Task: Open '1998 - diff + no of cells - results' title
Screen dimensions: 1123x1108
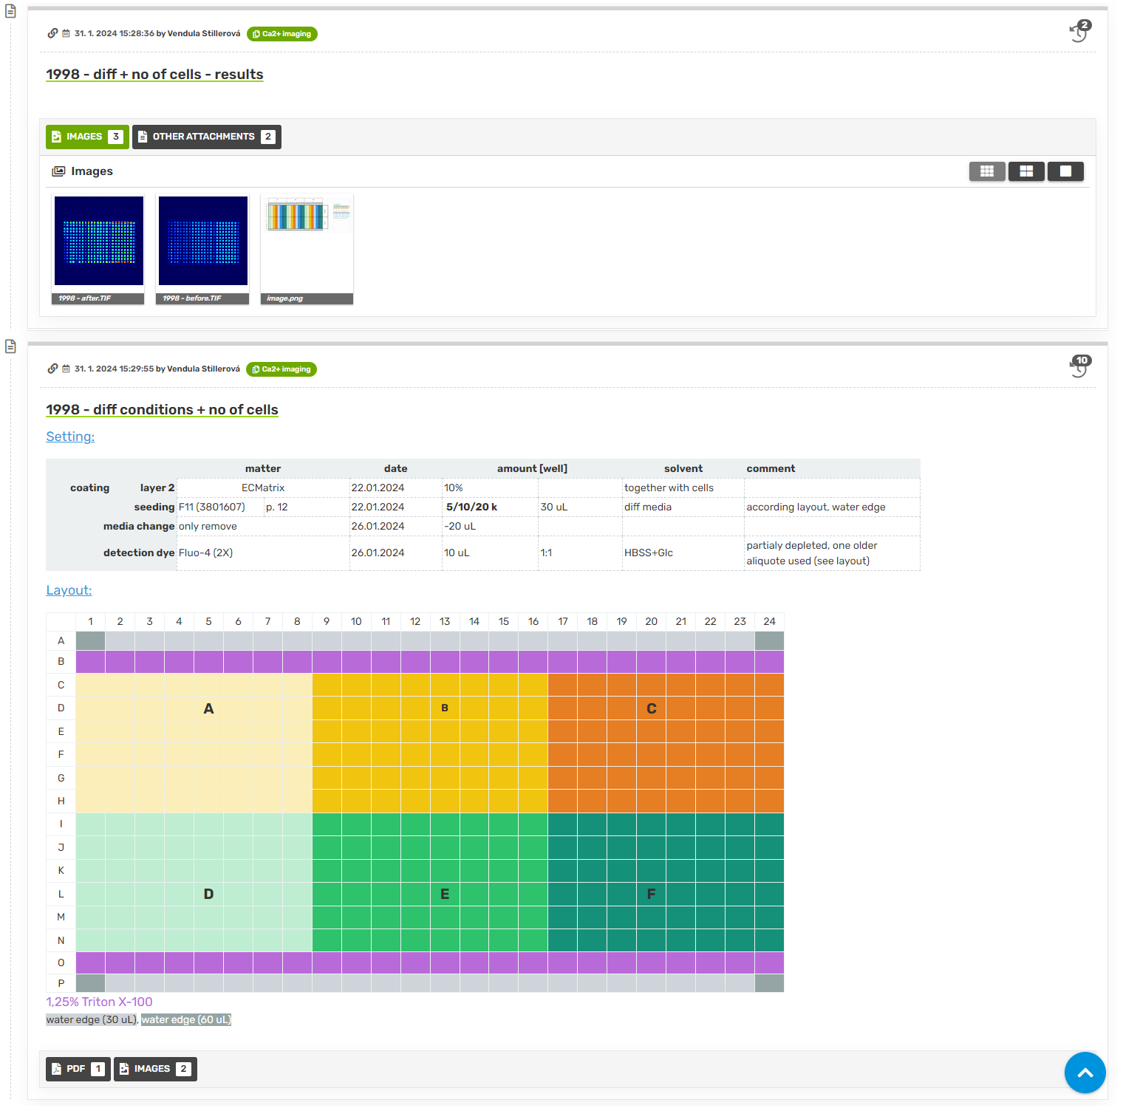Action: click(154, 75)
